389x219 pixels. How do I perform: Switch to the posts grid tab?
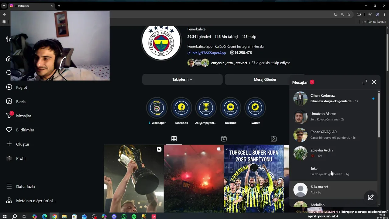(174, 139)
